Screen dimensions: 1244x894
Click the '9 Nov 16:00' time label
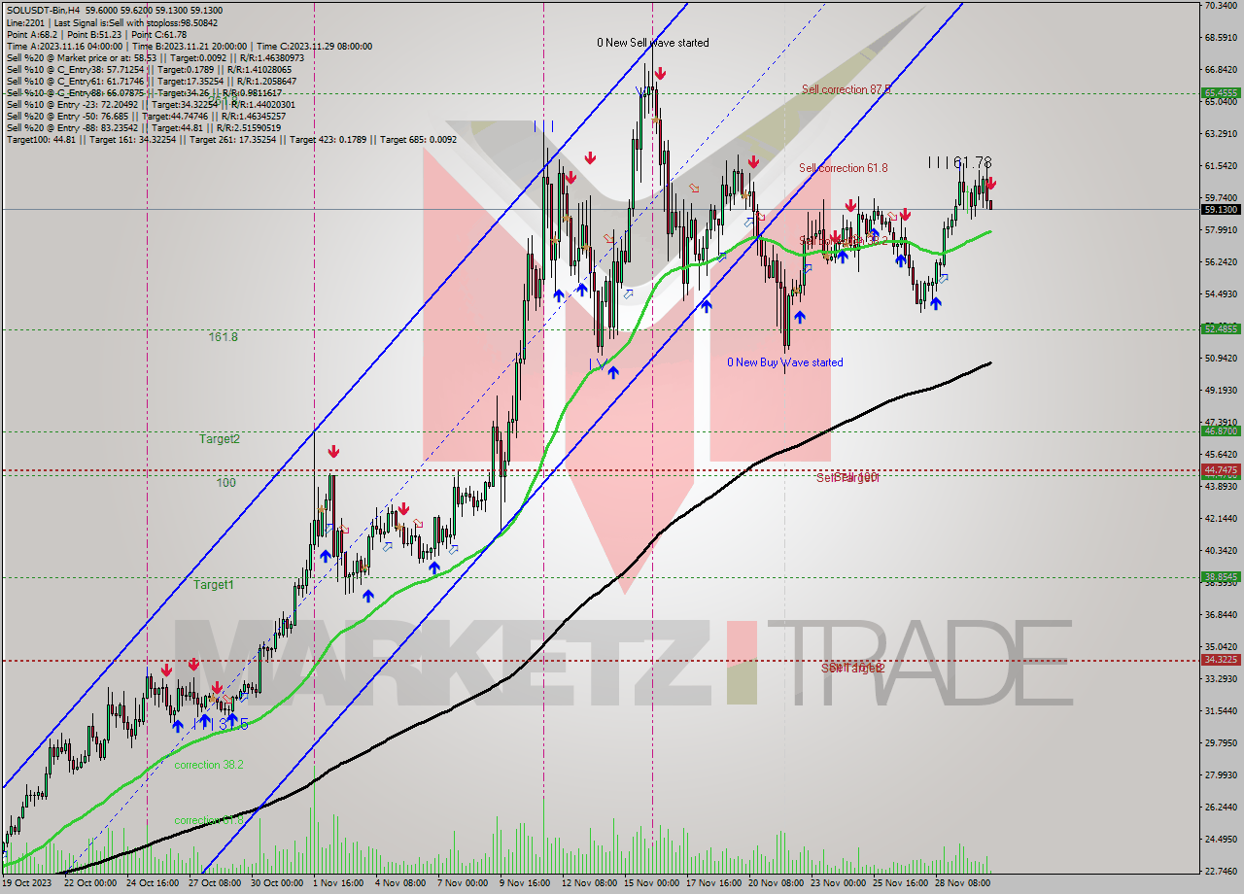click(525, 884)
